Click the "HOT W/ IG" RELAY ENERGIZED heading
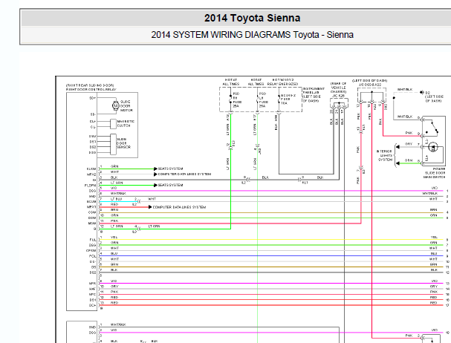This screenshot has width=451, height=343. coord(283,82)
